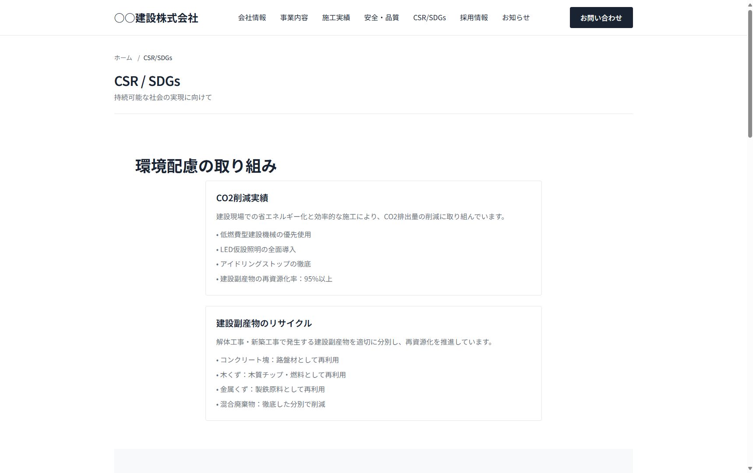The width and height of the screenshot is (753, 473).
Task: Select 事業内容 in the navigation
Action: click(x=294, y=18)
